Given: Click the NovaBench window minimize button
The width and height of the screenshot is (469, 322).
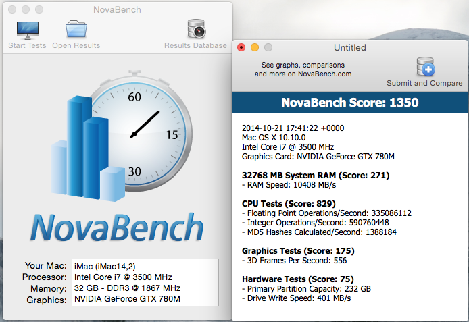Looking at the screenshot, I should point(26,9).
